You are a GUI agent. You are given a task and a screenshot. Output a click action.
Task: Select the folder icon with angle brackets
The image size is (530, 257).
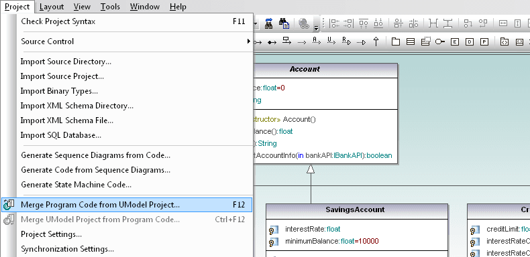(505, 41)
